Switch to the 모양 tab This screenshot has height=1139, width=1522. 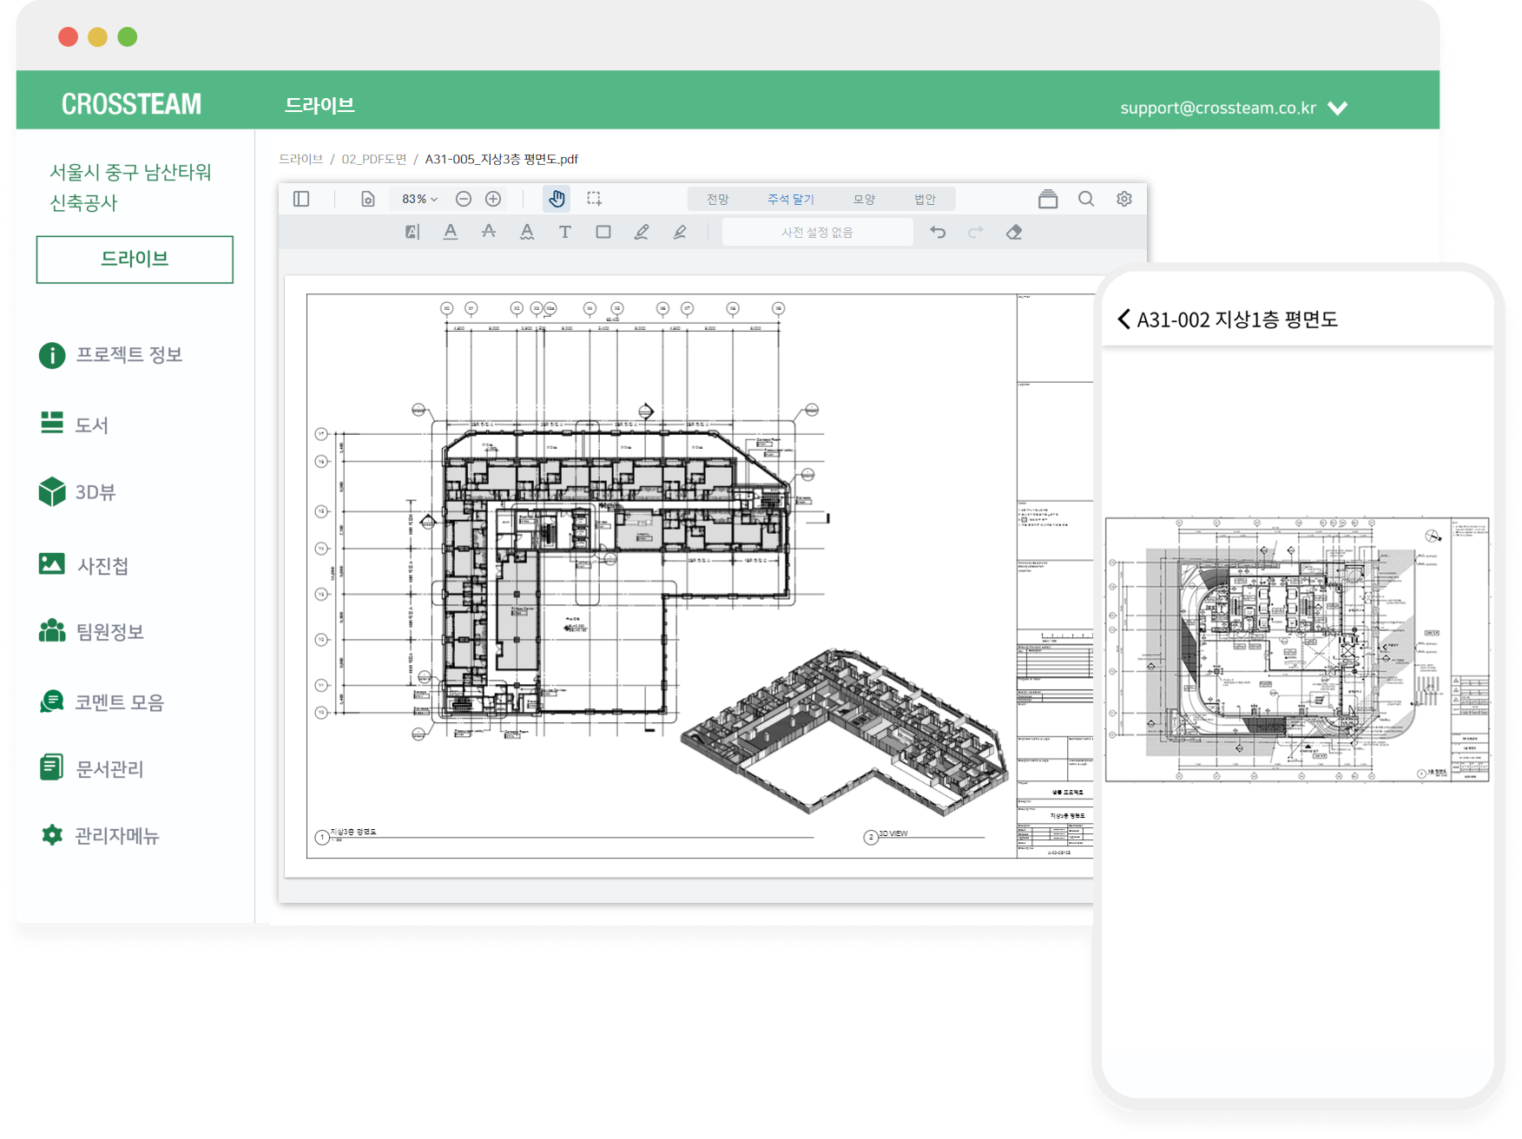864,199
